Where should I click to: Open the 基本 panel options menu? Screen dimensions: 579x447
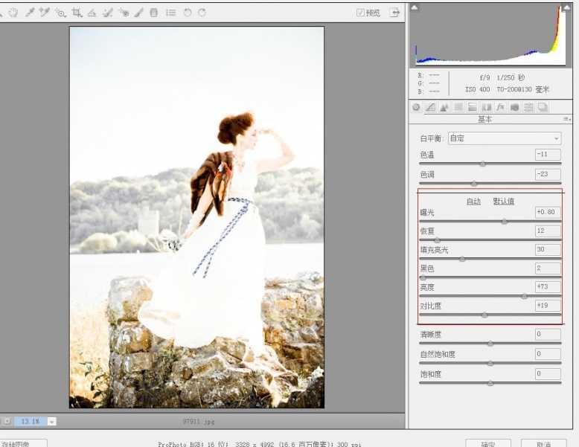pos(566,119)
